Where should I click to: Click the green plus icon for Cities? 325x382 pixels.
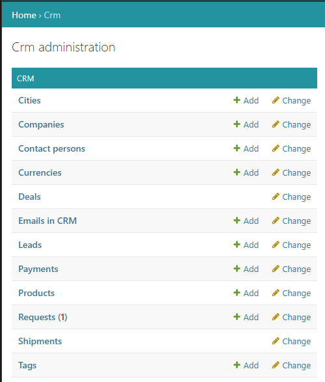pos(237,100)
